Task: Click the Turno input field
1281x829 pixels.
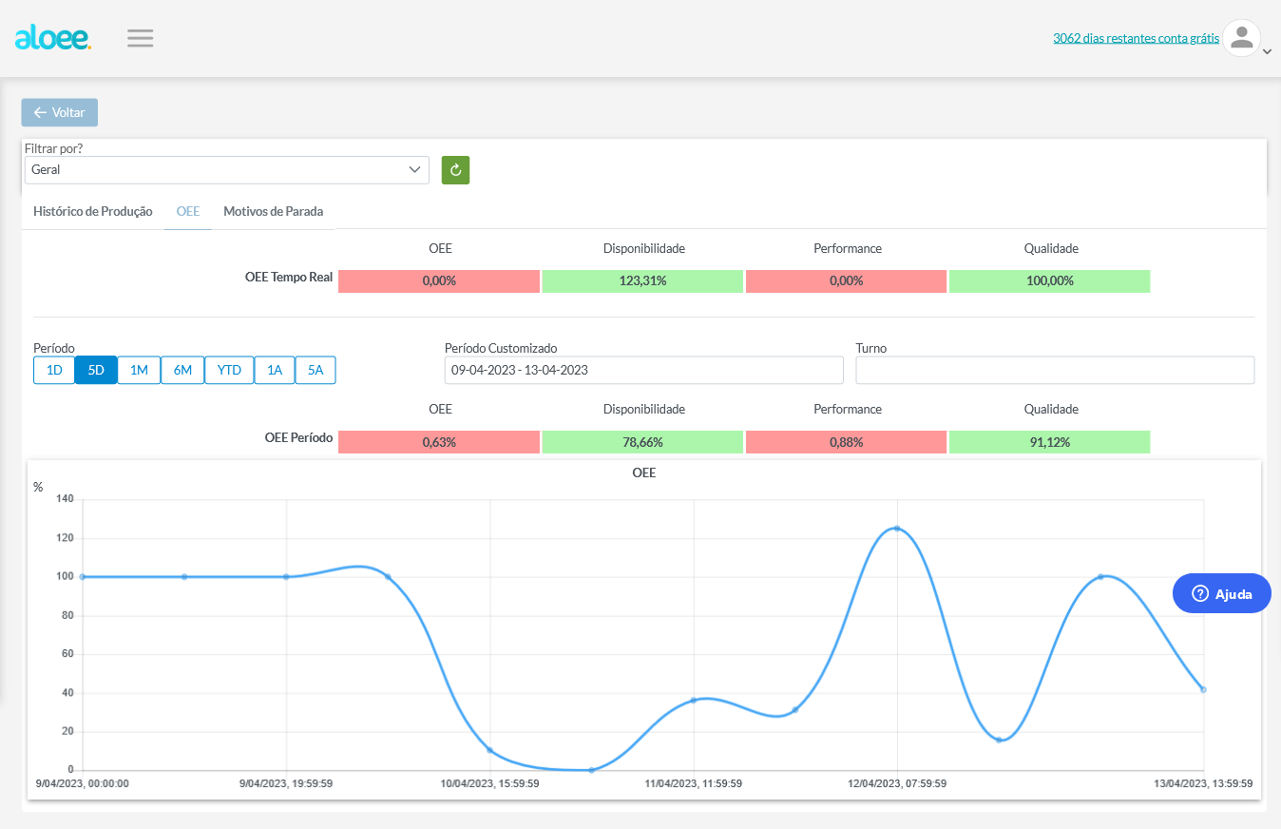Action: (1055, 370)
